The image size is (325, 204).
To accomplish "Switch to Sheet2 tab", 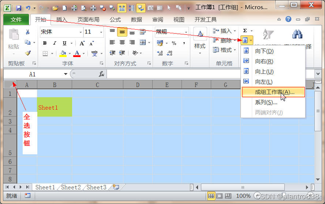I will 71,187.
